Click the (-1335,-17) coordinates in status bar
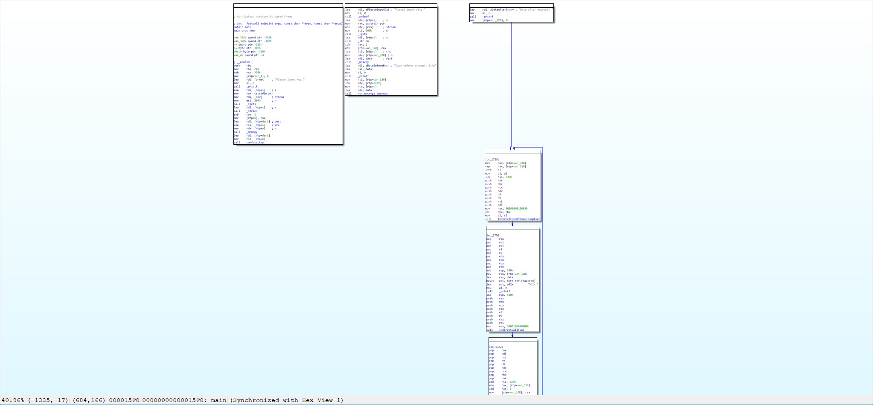The width and height of the screenshot is (873, 405). coord(48,400)
